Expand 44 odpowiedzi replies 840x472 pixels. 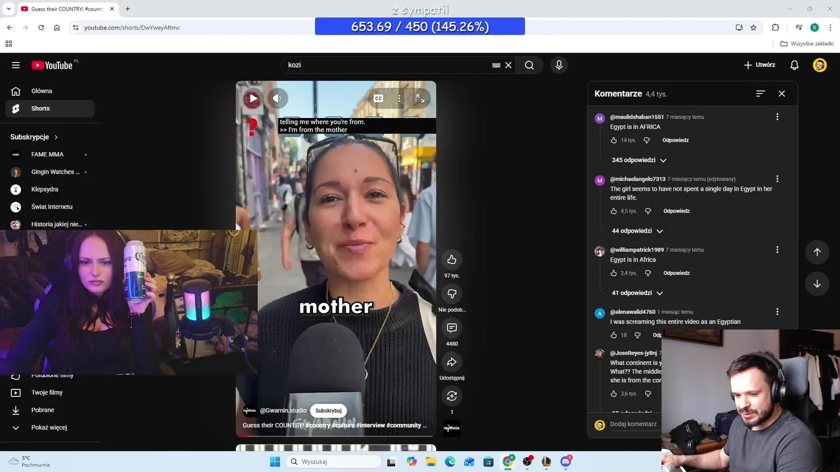click(x=637, y=231)
